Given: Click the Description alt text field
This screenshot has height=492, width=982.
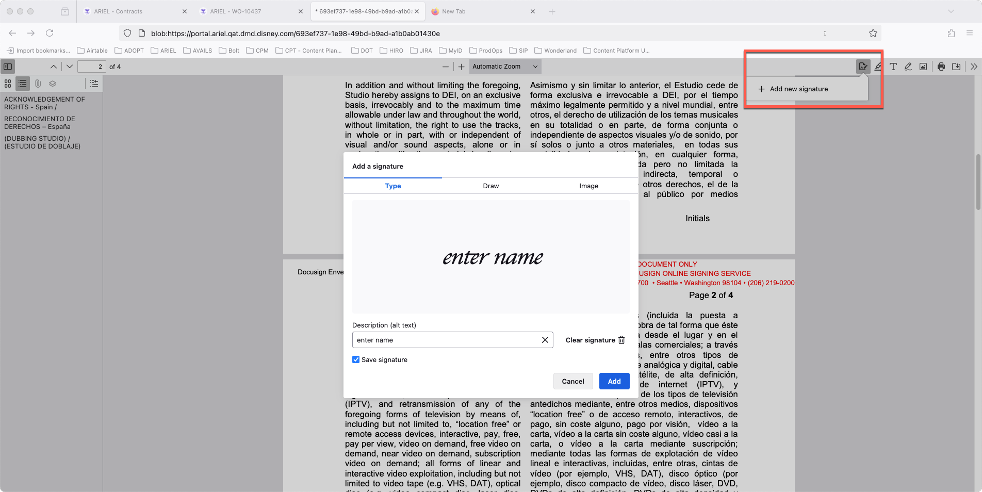Looking at the screenshot, I should tap(446, 340).
